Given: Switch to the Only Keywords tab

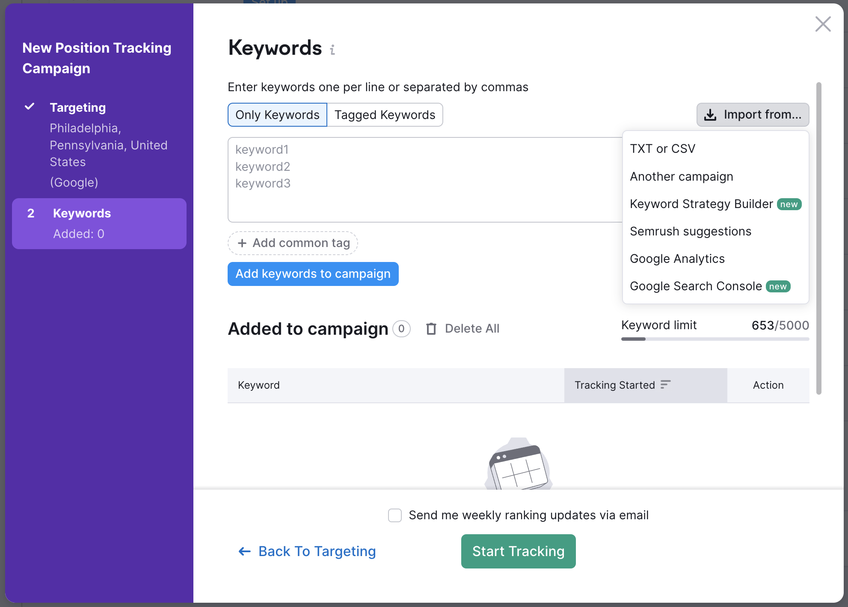Looking at the screenshot, I should (x=277, y=115).
